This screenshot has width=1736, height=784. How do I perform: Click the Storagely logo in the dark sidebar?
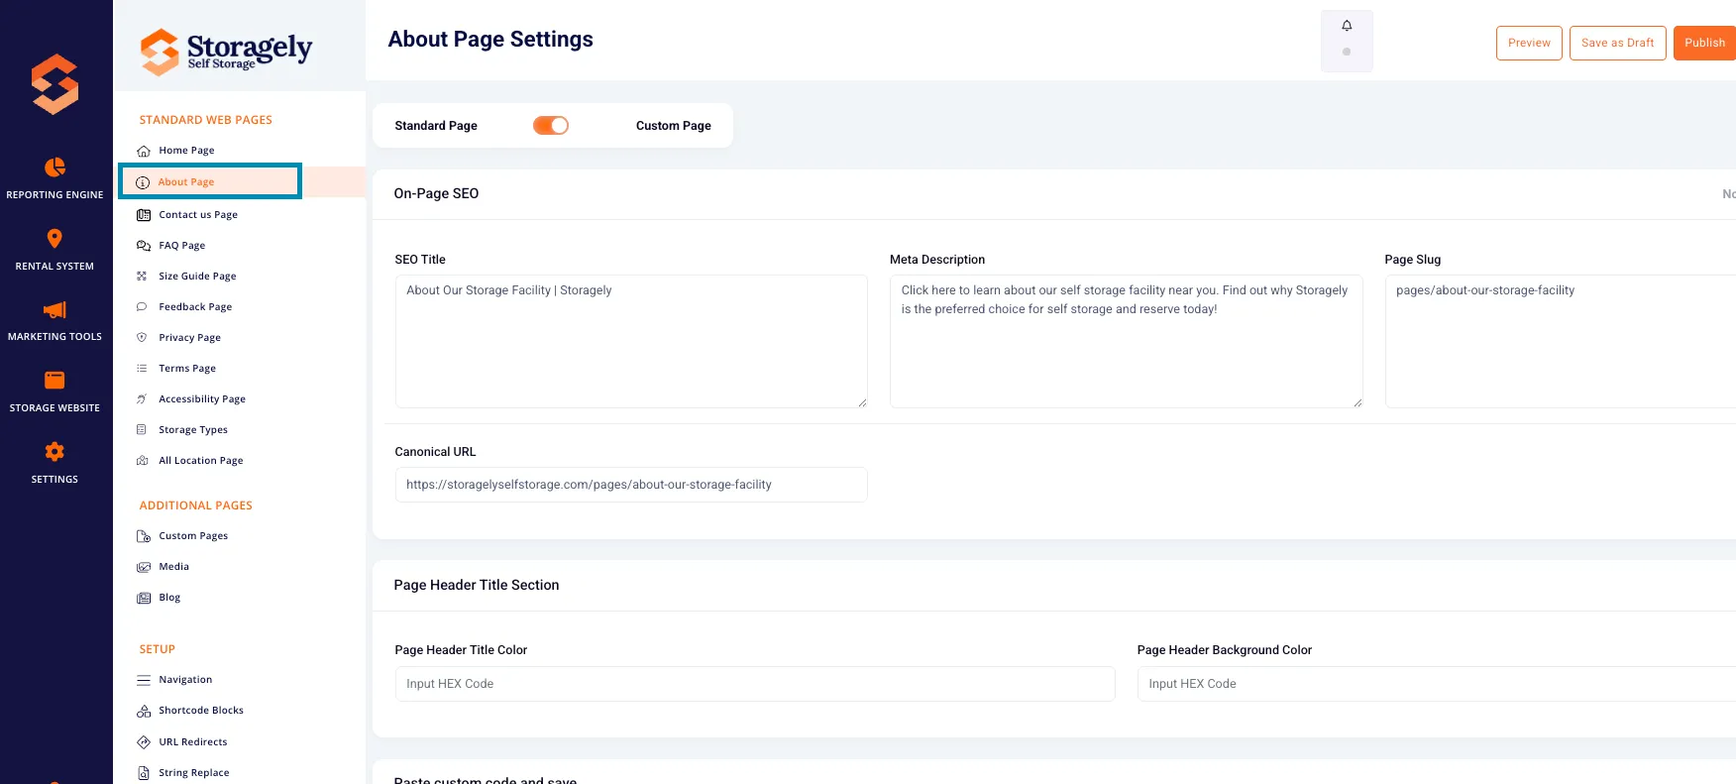[x=54, y=83]
